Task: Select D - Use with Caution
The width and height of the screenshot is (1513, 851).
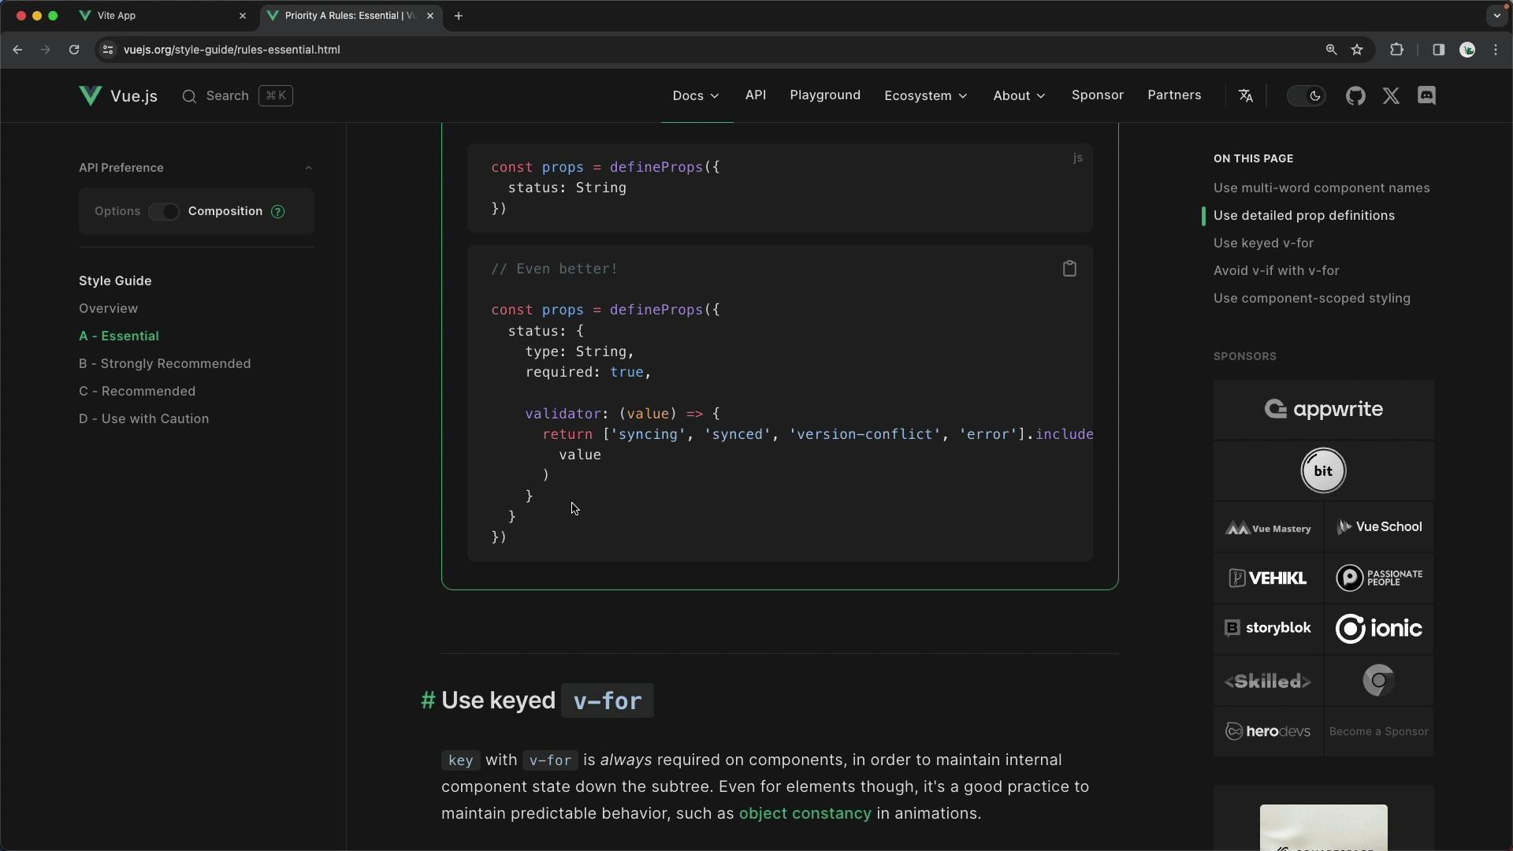Action: 144,419
